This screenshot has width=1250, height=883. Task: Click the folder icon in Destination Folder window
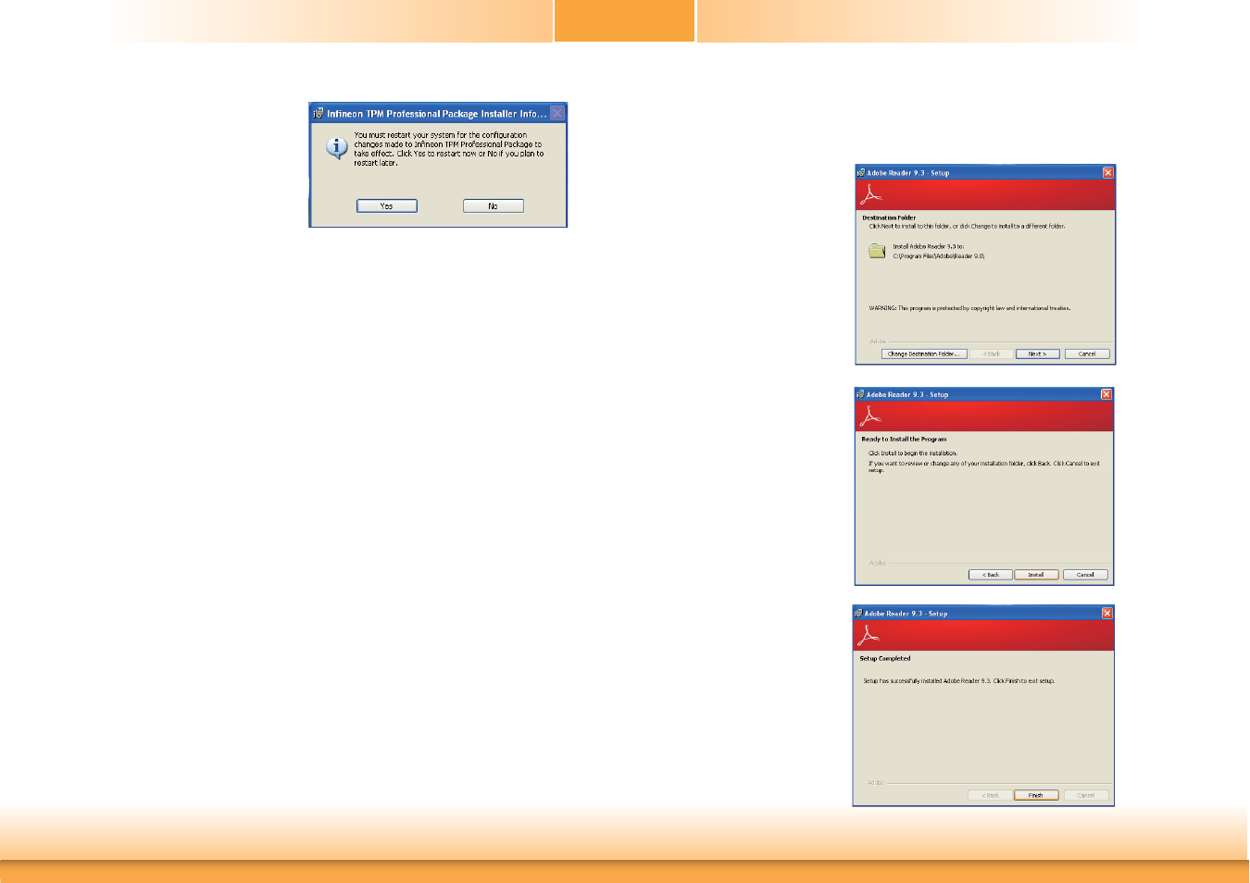tap(877, 251)
